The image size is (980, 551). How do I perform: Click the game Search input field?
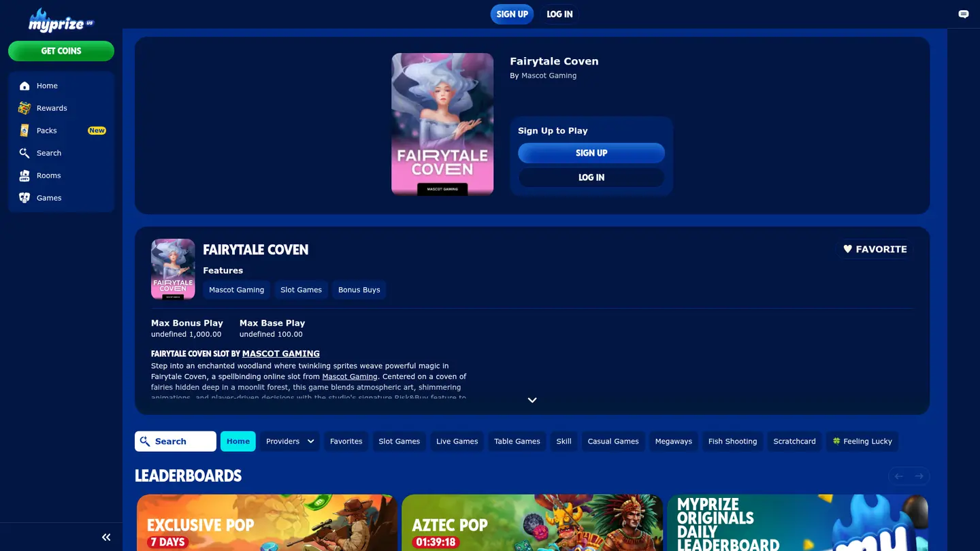click(x=176, y=441)
